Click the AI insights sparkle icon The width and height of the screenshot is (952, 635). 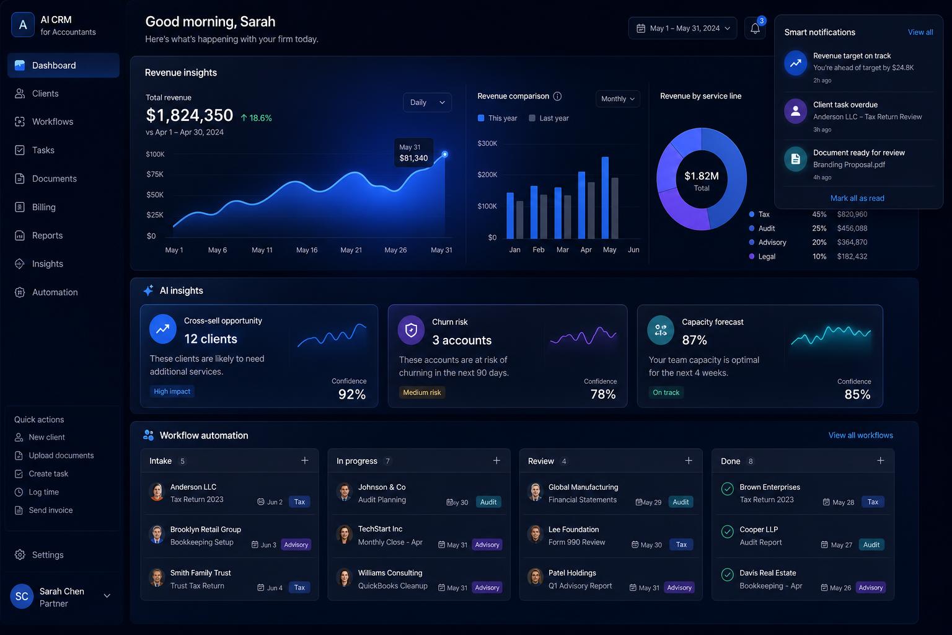(x=148, y=290)
